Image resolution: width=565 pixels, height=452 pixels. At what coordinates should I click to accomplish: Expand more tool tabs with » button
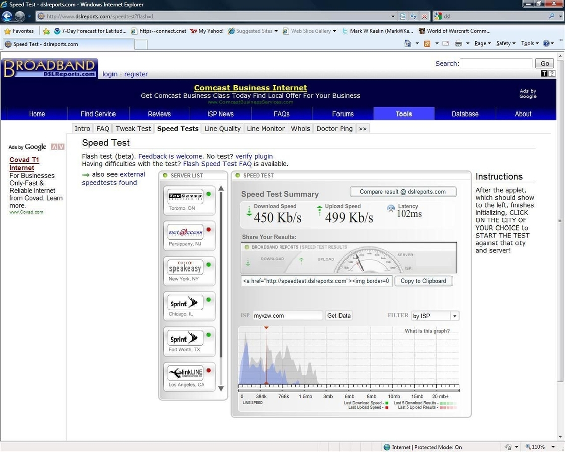pos(363,129)
